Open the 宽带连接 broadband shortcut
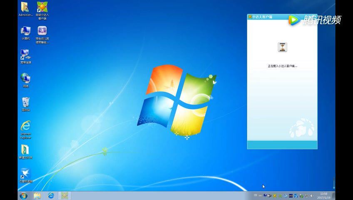The width and height of the screenshot is (353, 200). pyautogui.click(x=25, y=57)
